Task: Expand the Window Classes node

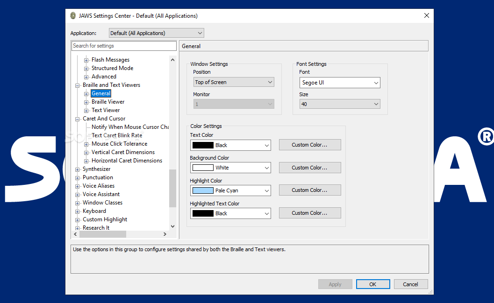Action: pos(77,203)
